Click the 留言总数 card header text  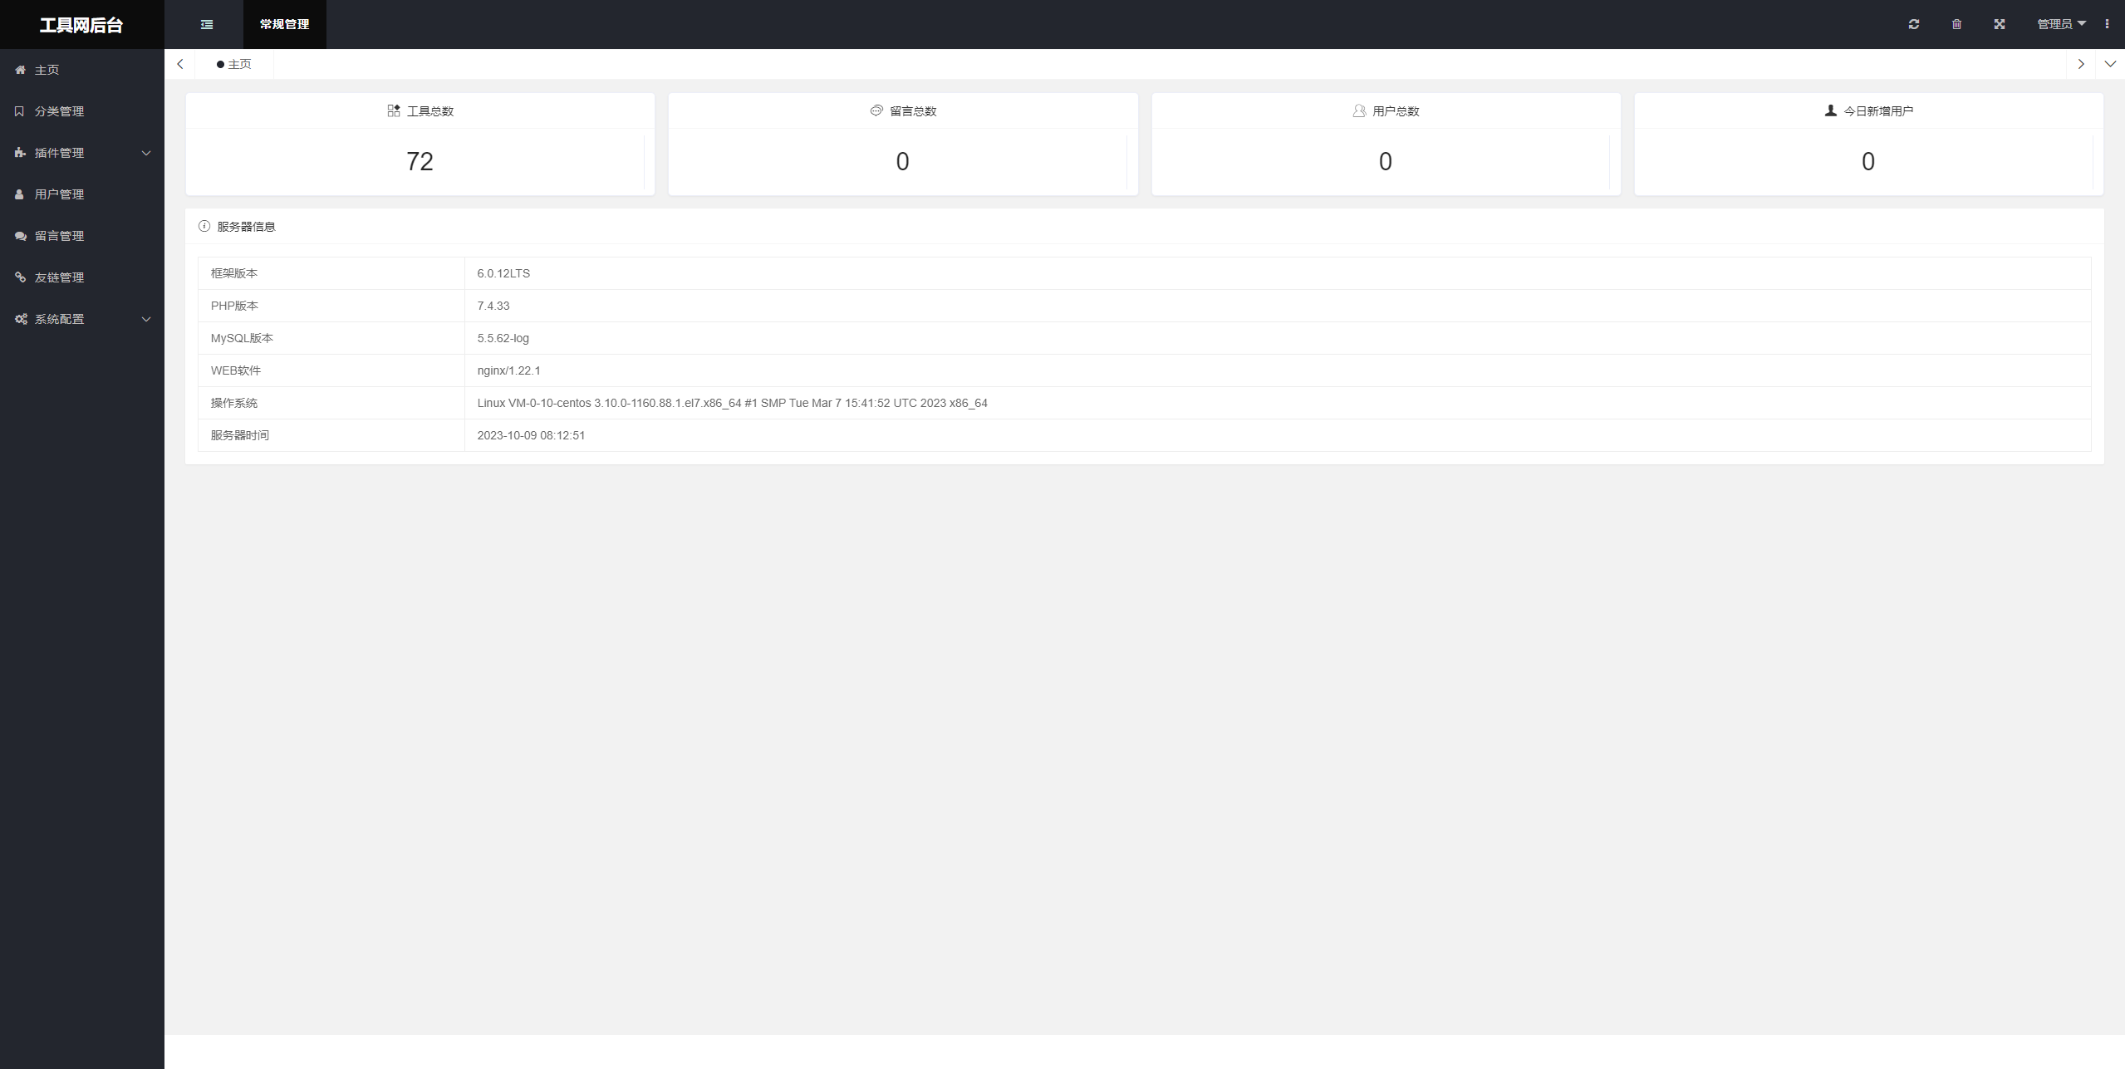pyautogui.click(x=913, y=111)
